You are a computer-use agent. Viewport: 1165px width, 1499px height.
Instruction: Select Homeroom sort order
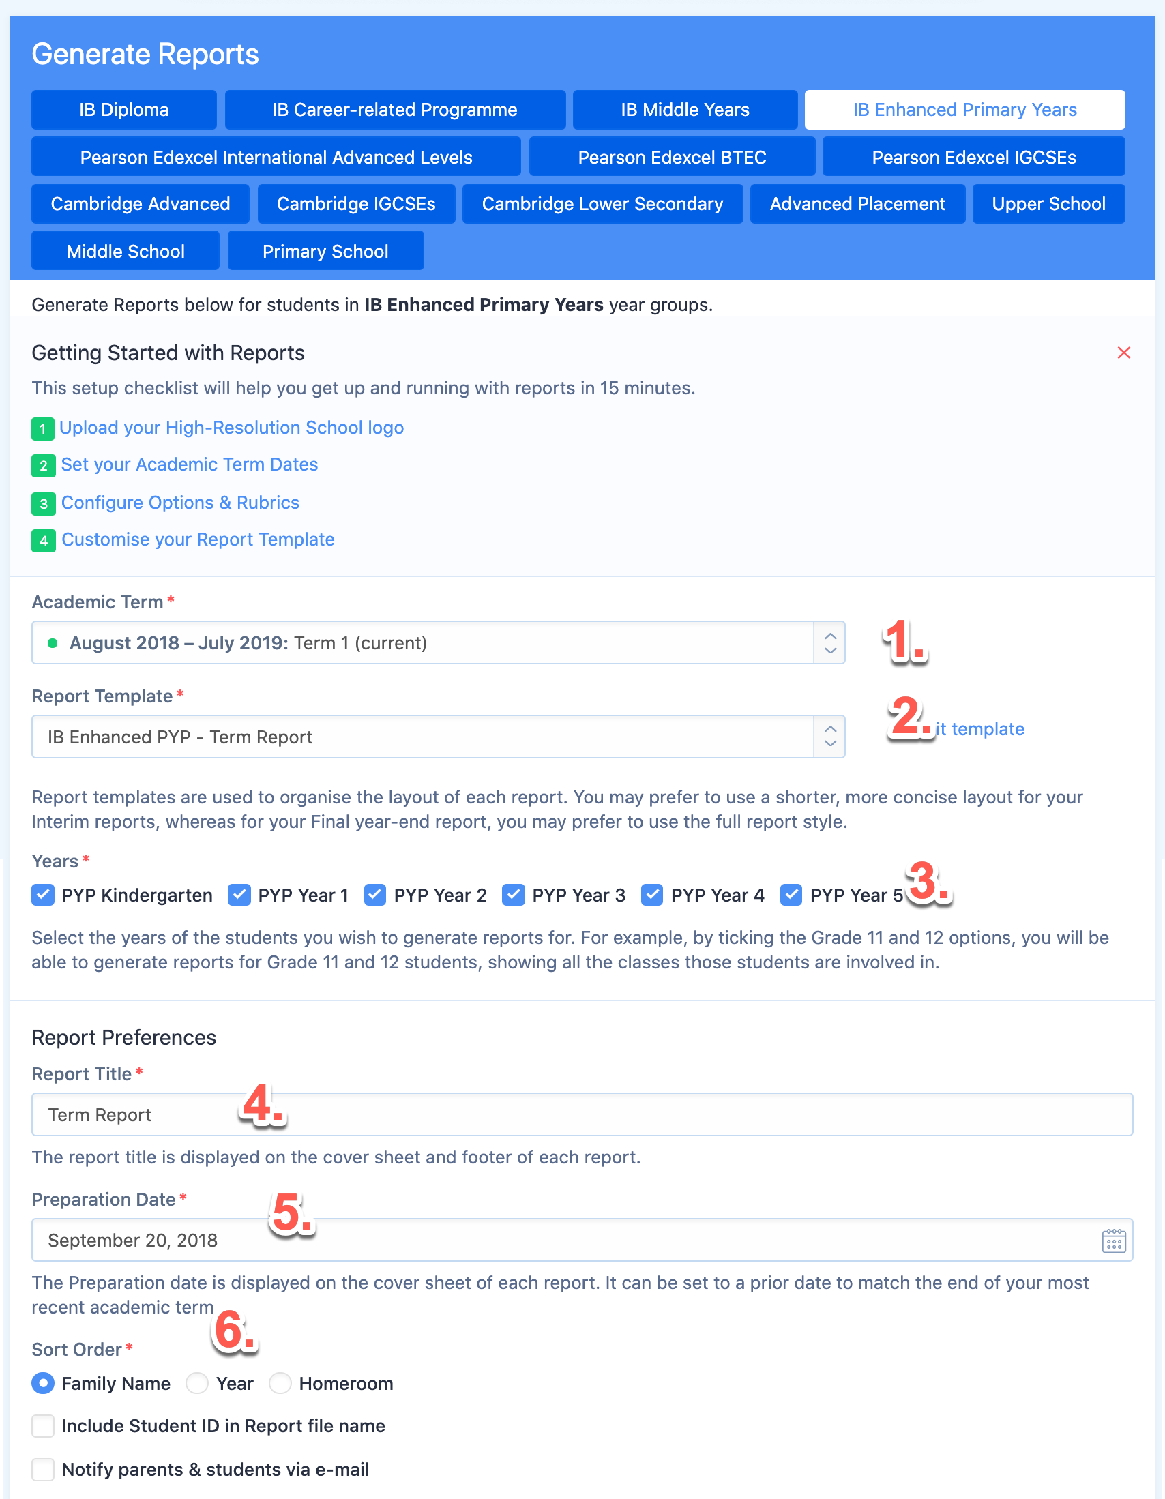[280, 1383]
